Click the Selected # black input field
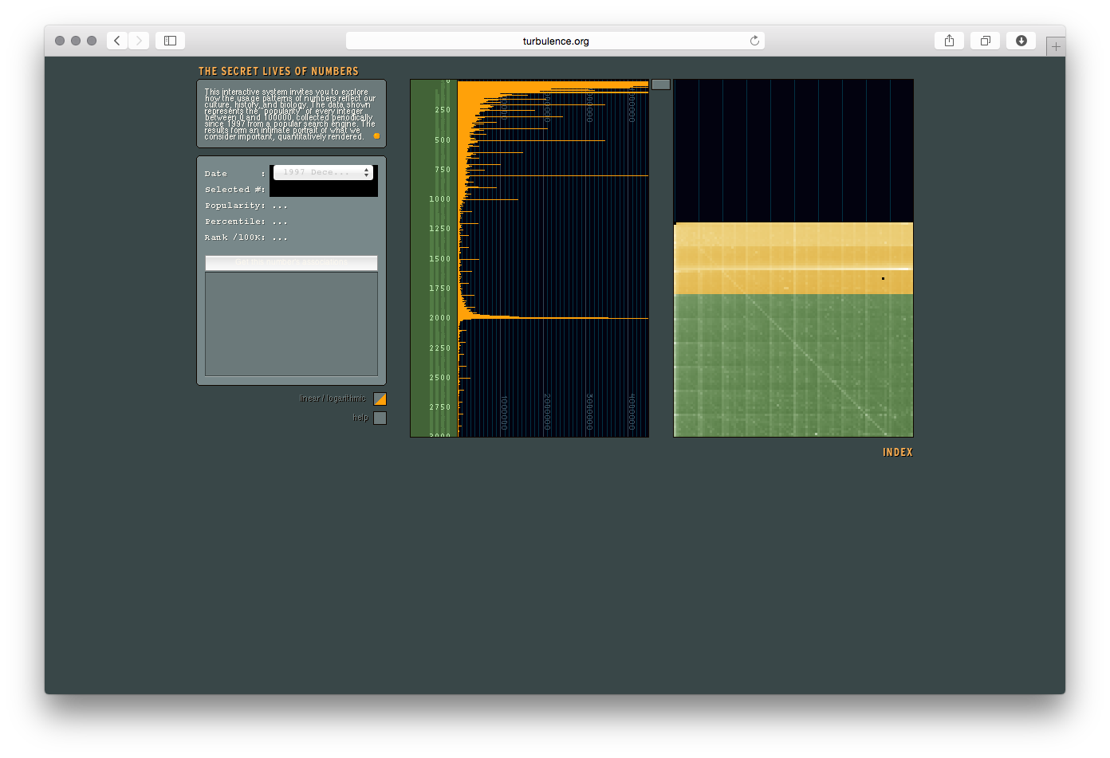 click(323, 190)
